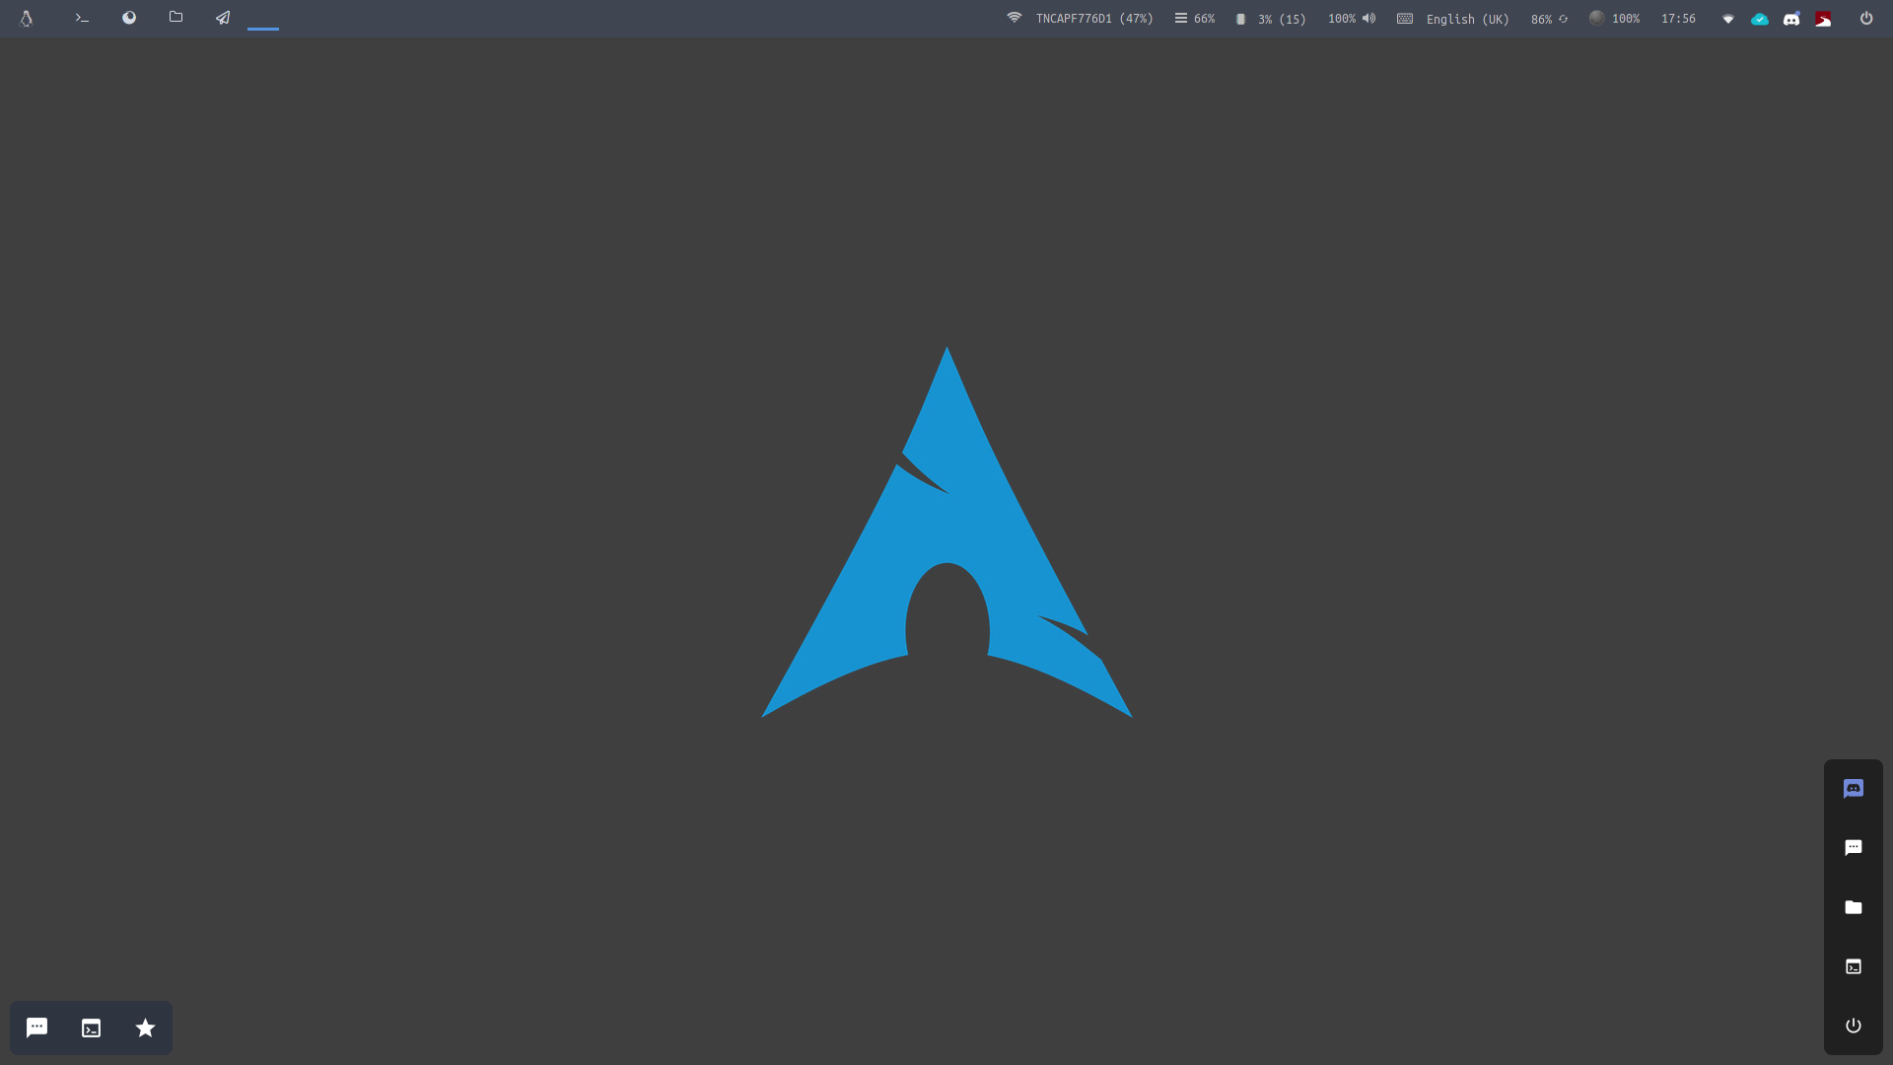
Task: Open the cloud sync tray icon
Action: pos(1760,19)
